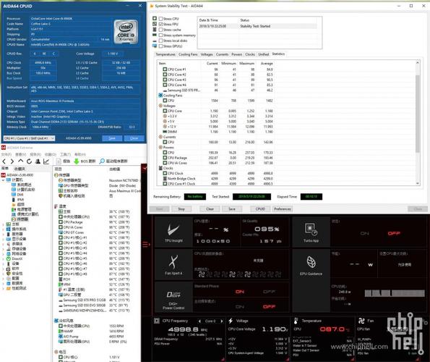Viewport: 430px width, 362px height.
Task: Click the Clear button in Stability Test
Action: [x=210, y=209]
